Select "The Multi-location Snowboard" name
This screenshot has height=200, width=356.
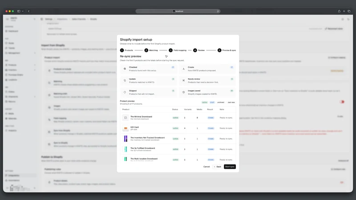[x=144, y=159]
